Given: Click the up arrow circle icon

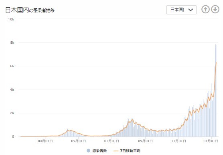Looking at the screenshot, I should pos(205,10).
